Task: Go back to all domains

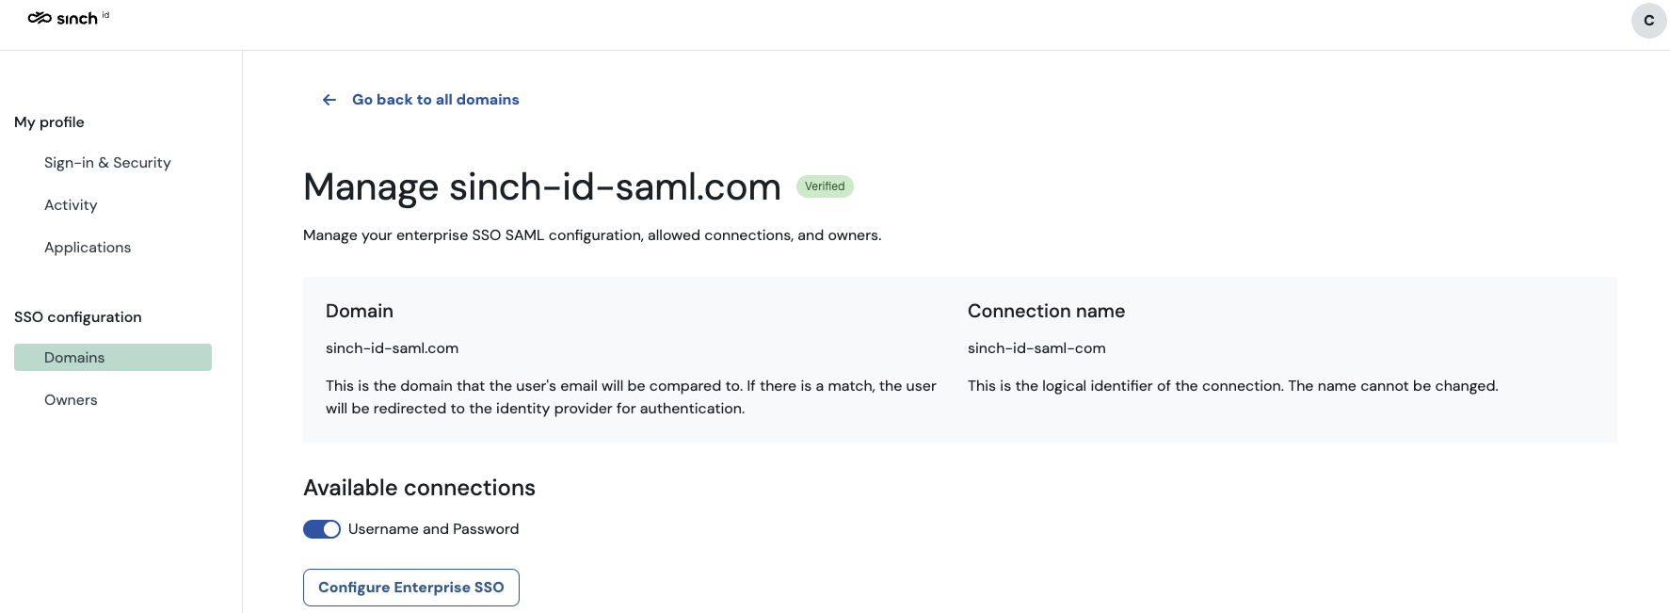Action: [435, 100]
